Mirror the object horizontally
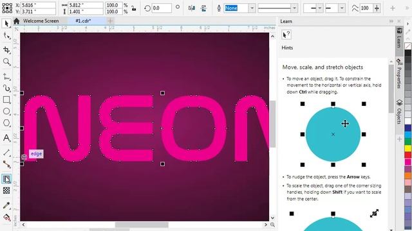This screenshot has height=231, width=412. tap(192, 8)
